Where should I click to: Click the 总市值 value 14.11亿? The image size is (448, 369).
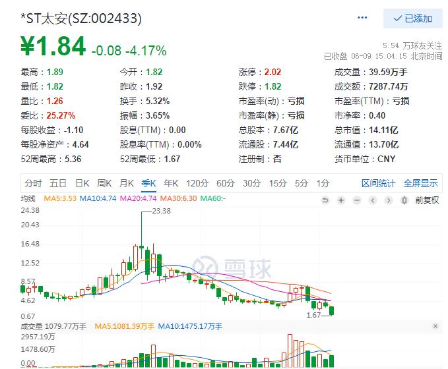383,130
